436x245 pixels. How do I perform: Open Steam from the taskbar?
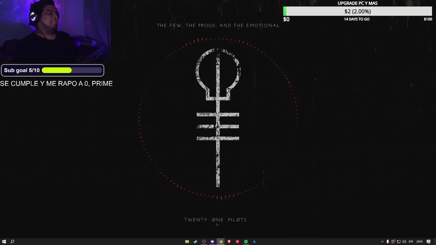[195, 242]
